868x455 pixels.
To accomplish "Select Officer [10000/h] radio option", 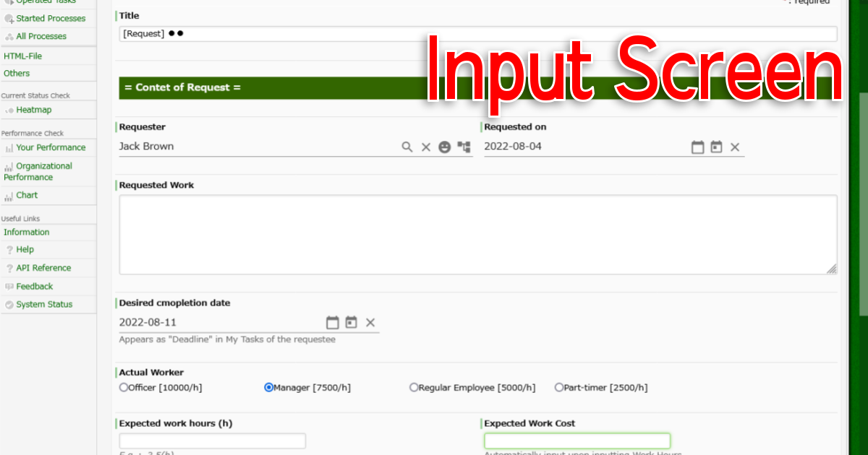I will (124, 388).
